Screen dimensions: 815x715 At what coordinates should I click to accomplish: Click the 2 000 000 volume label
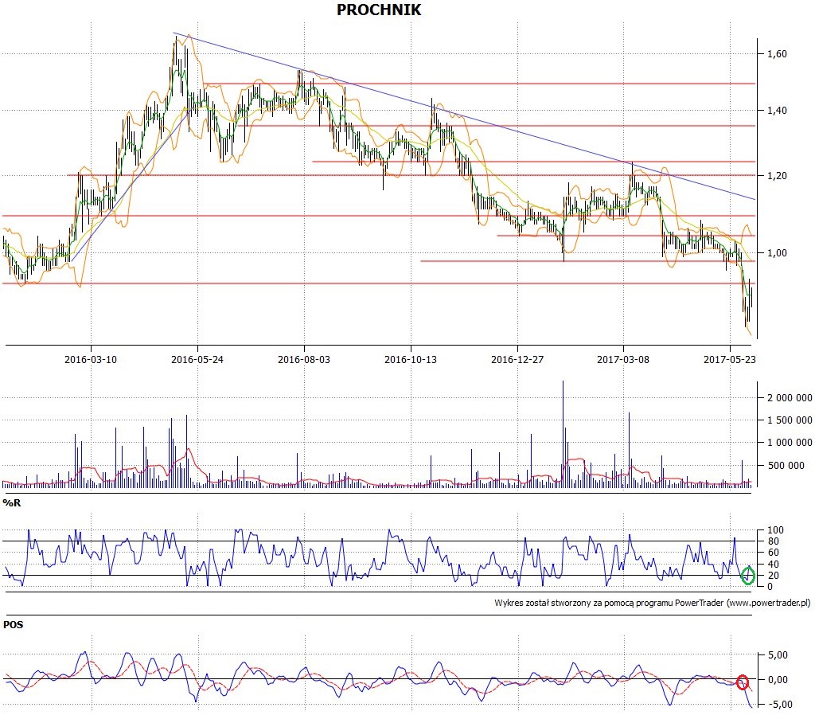790,398
